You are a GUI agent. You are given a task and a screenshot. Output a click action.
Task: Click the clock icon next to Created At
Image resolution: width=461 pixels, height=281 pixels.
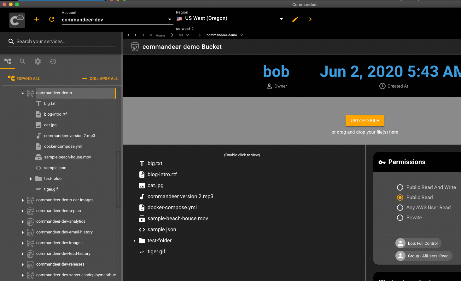tap(382, 86)
